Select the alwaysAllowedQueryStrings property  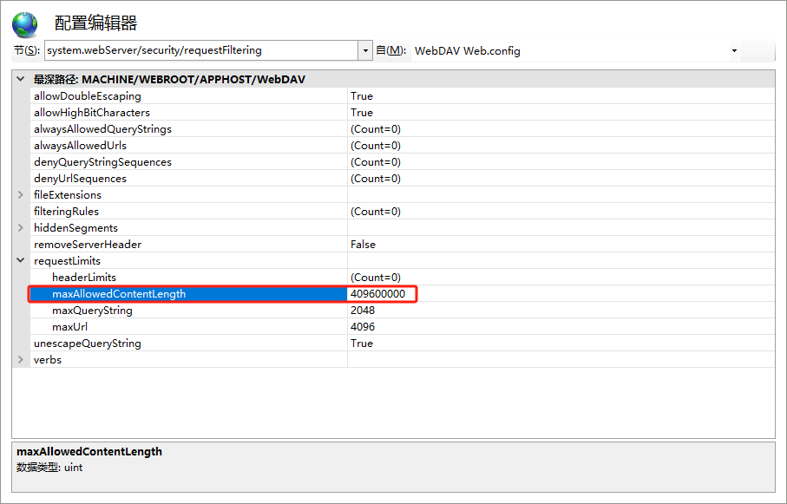[102, 129]
